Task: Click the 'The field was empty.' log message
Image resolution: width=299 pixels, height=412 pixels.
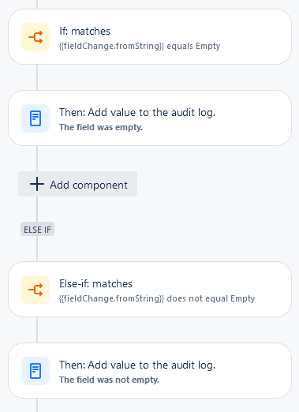Action: coord(101,127)
